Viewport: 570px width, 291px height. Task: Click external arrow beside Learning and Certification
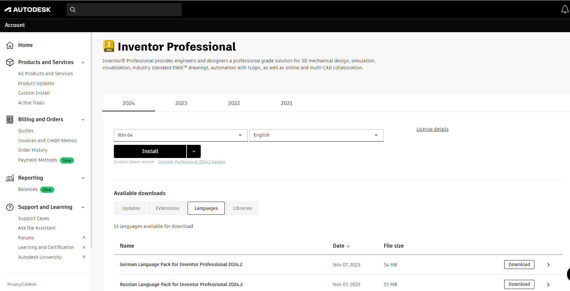(x=84, y=247)
